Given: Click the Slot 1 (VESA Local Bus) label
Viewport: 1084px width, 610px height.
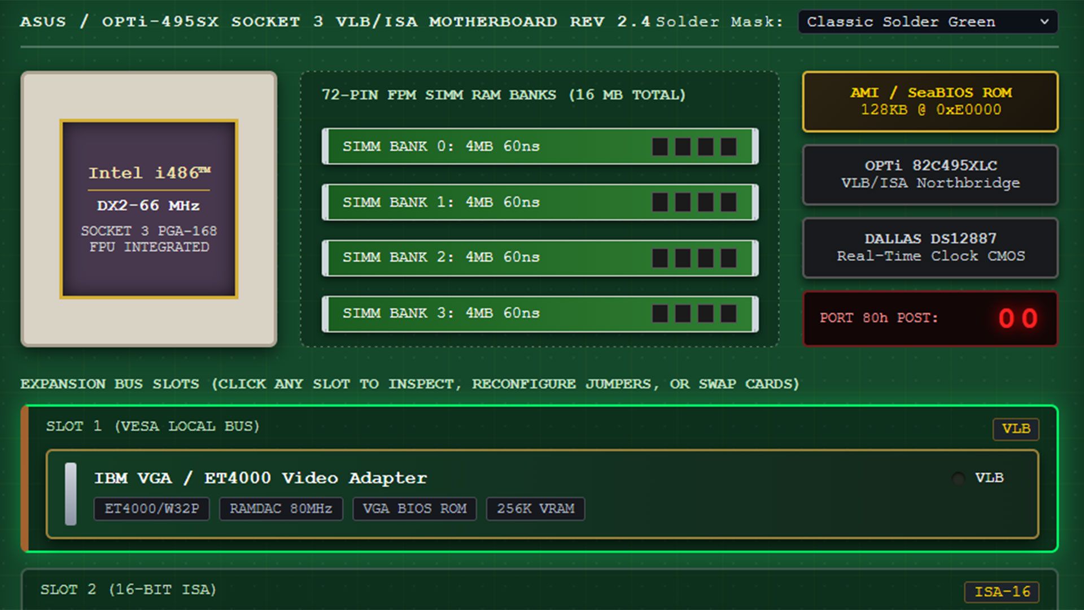Looking at the screenshot, I should tap(152, 426).
